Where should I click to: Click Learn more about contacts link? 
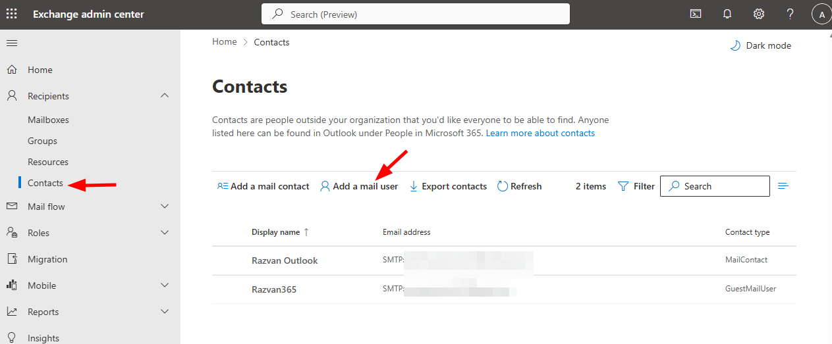[540, 133]
